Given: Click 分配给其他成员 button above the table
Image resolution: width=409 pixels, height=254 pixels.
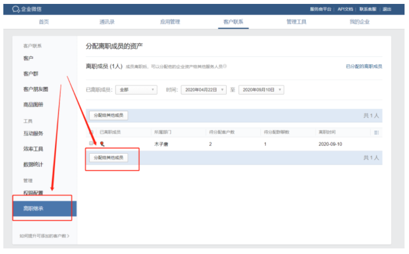Looking at the screenshot, I should [109, 115].
